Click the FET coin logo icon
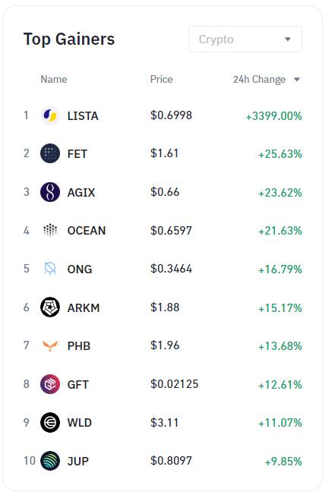The width and height of the screenshot is (332, 495). click(x=50, y=154)
